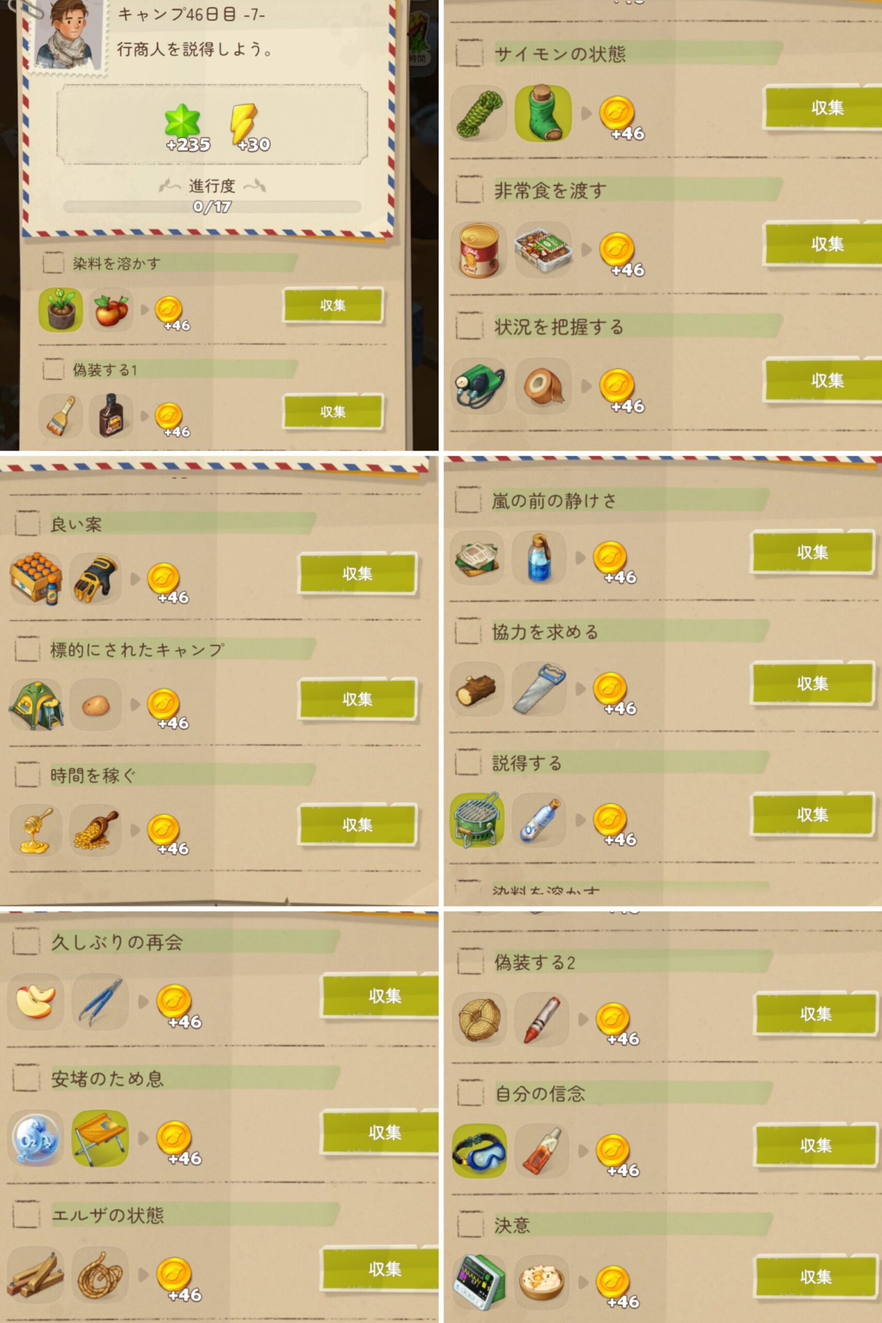This screenshot has width=882, height=1323.
Task: Mark the 良い案 task checkbox
Action: click(27, 524)
